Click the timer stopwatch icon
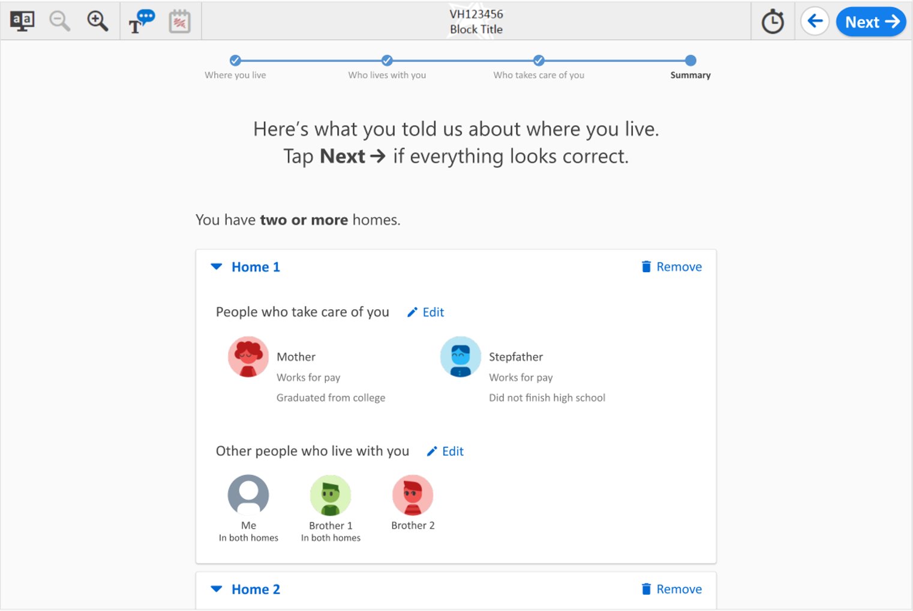 773,22
